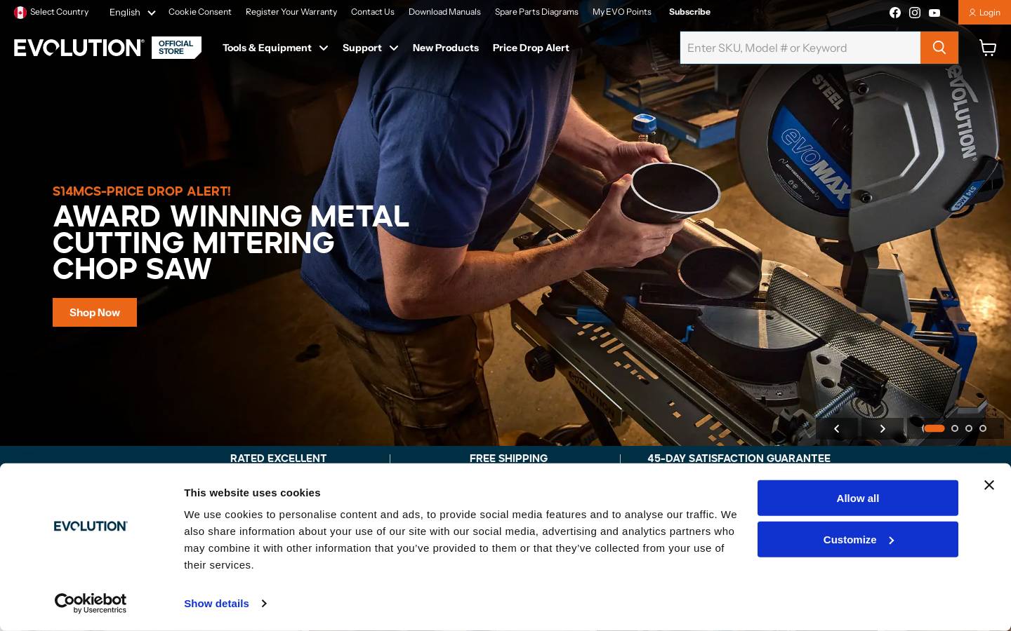Focus the SKU or keyword search field

point(800,48)
